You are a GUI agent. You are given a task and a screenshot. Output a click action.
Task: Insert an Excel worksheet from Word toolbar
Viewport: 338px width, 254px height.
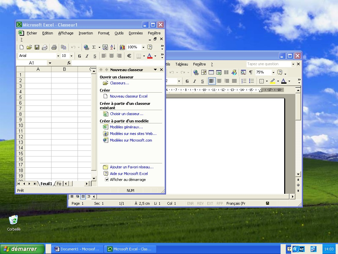tap(219, 72)
